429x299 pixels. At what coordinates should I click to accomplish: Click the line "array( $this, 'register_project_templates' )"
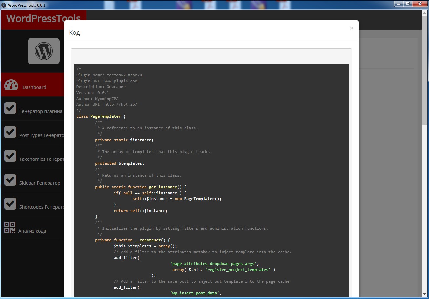pos(224,270)
